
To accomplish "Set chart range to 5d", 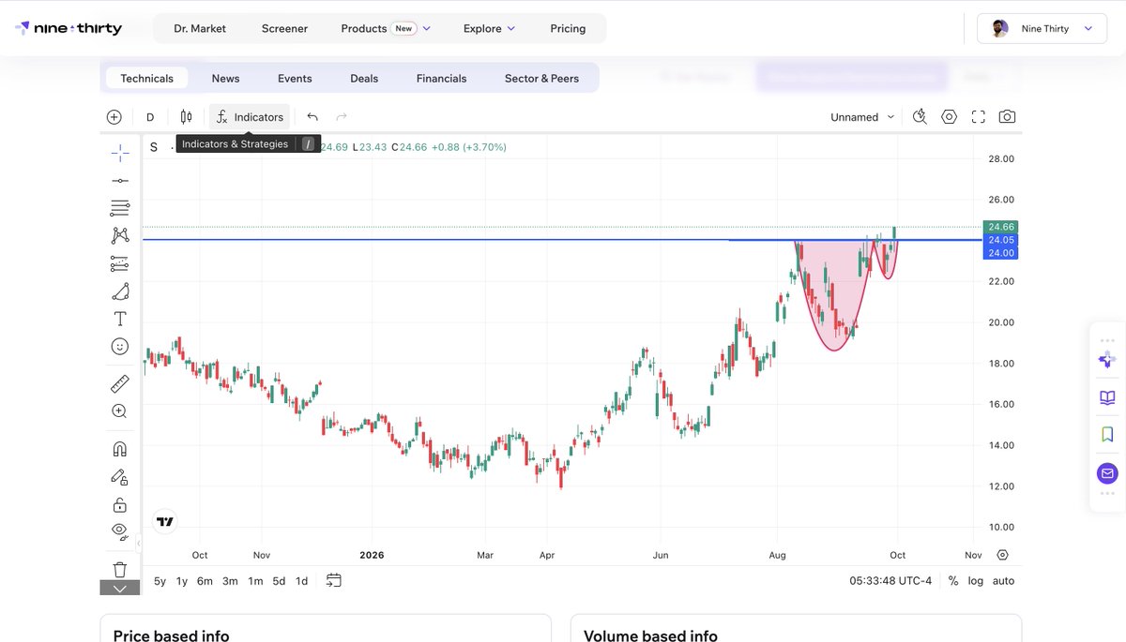I will [x=279, y=581].
